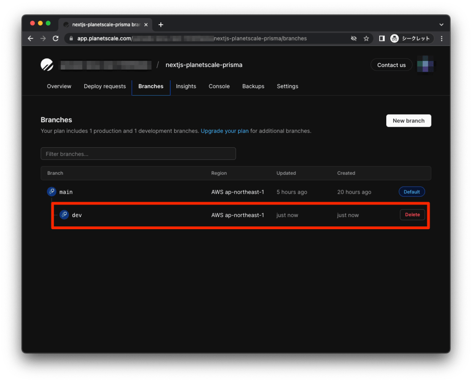Image resolution: width=472 pixels, height=382 pixels.
Task: Open the Overview tab
Action: (59, 86)
